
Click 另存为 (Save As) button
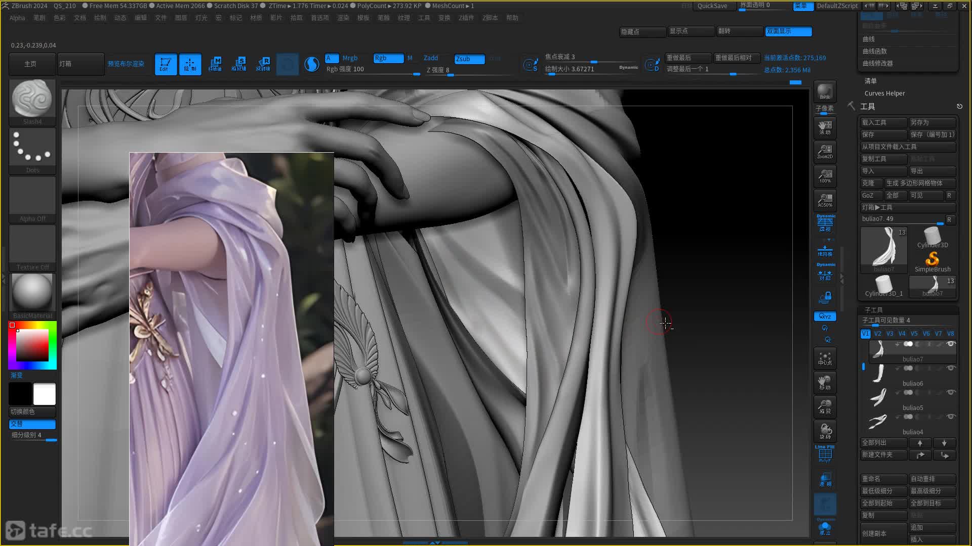[932, 123]
